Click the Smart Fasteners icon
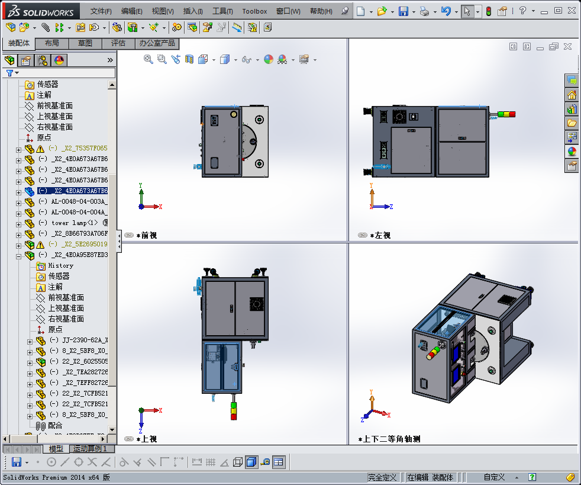581x485 pixels. 80,27
